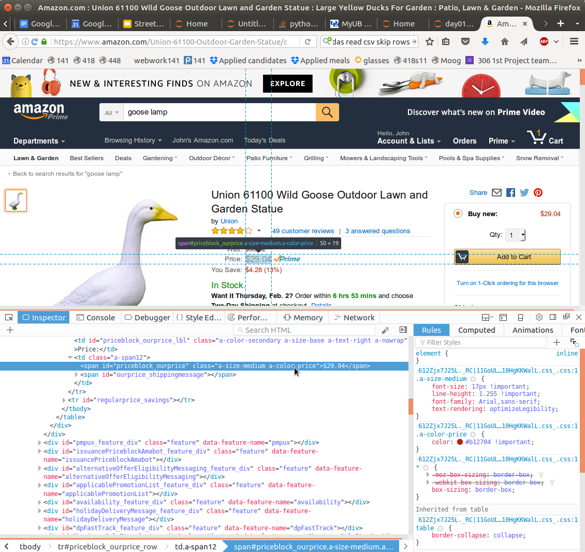Toggle the .a-color-price selector highlighter
585x552 pixels.
(473, 434)
